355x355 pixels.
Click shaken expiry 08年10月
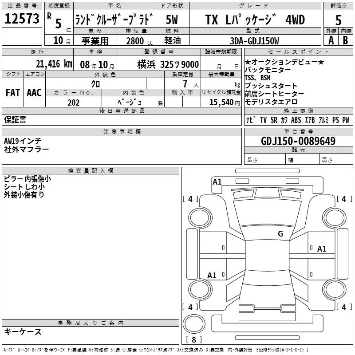[97, 65]
